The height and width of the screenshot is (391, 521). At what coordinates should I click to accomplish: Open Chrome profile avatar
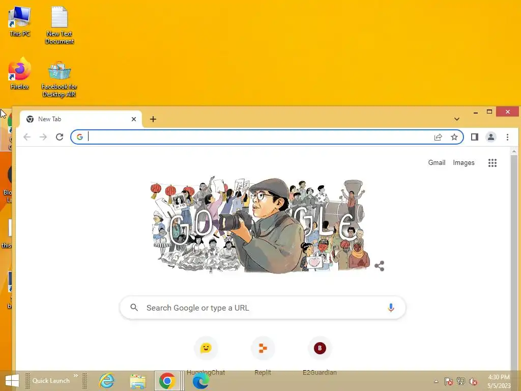(x=491, y=137)
